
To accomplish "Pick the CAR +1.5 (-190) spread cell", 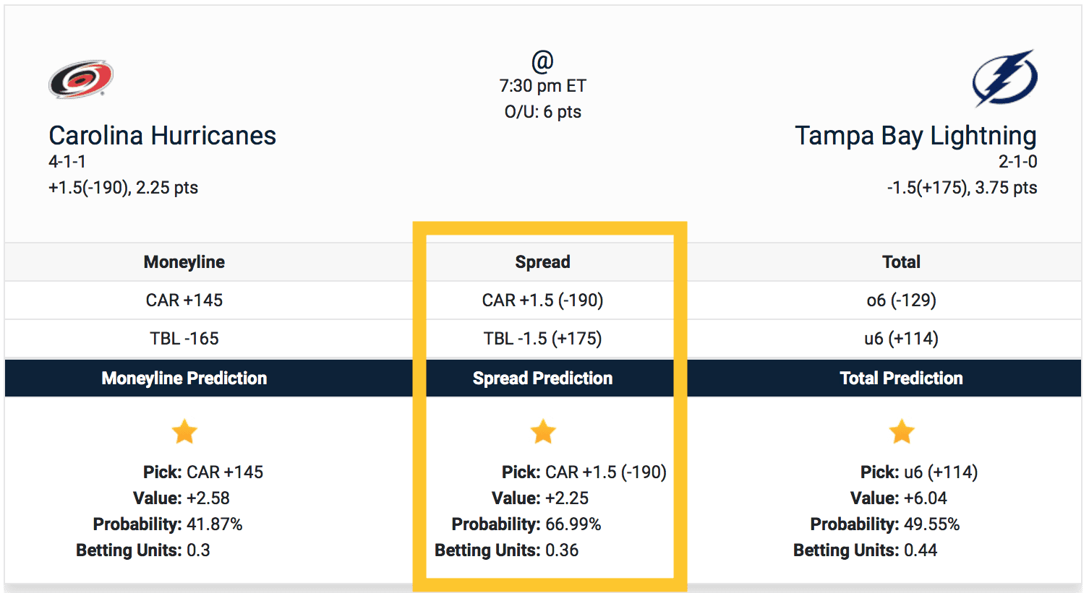I will (543, 300).
